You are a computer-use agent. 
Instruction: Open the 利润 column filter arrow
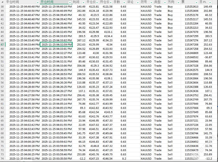(x=84, y=2)
